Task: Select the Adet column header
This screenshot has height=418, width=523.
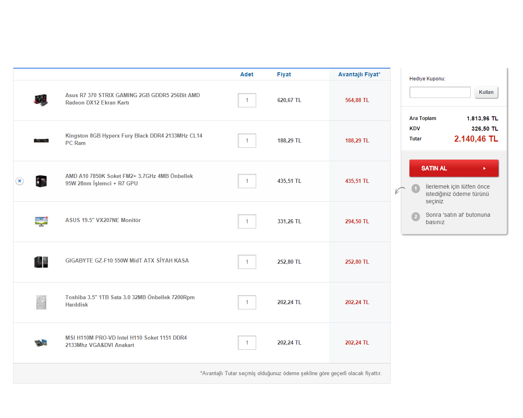Action: (x=247, y=74)
